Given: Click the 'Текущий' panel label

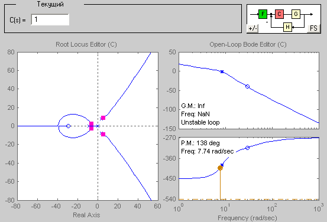Looking at the screenshot, I should (x=50, y=4).
